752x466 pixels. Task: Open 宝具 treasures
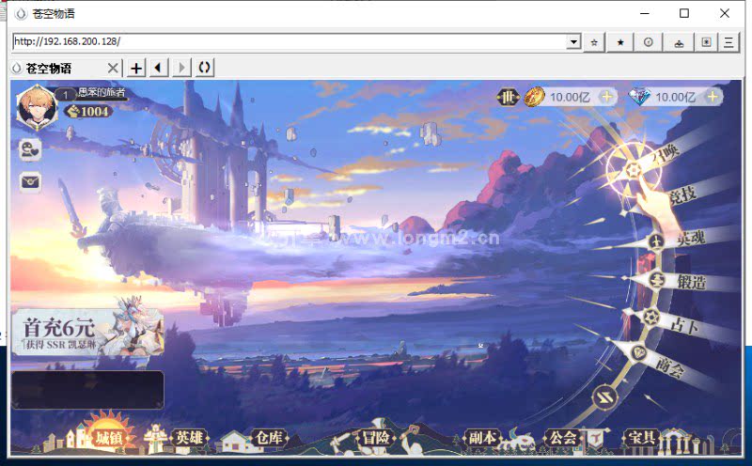click(x=643, y=438)
